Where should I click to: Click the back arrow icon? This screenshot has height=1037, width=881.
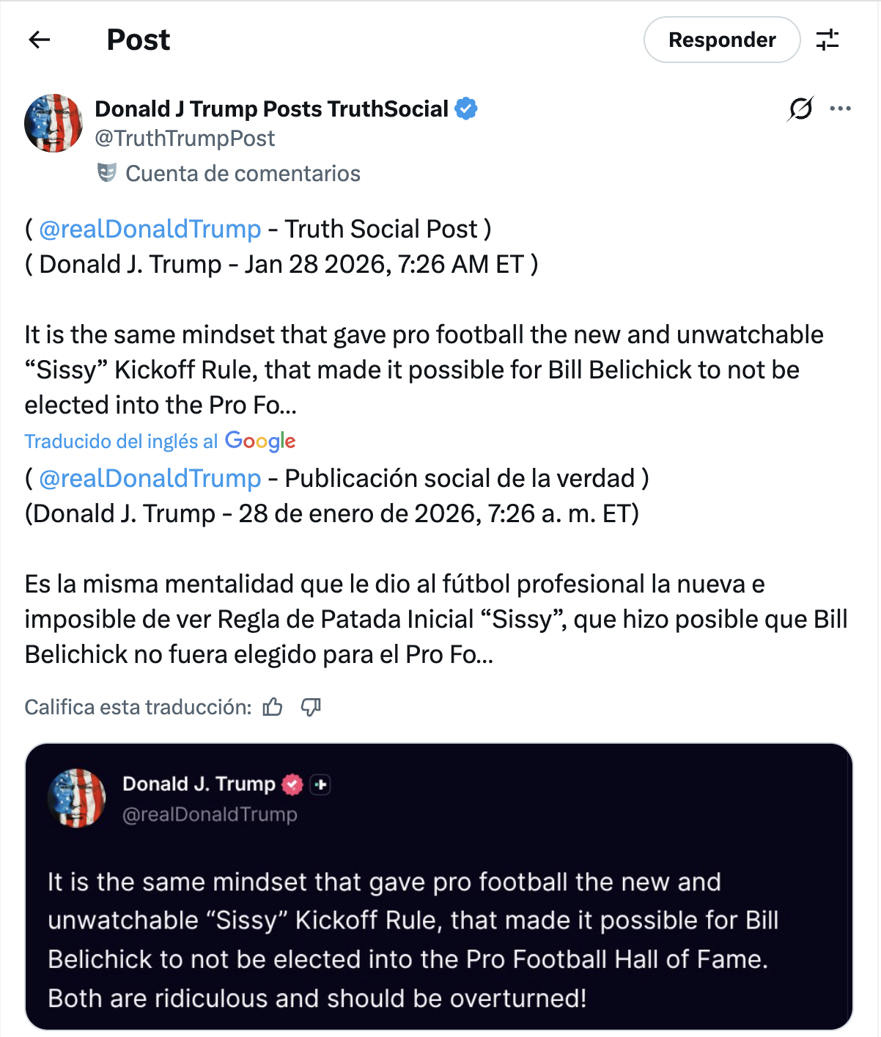[x=40, y=40]
